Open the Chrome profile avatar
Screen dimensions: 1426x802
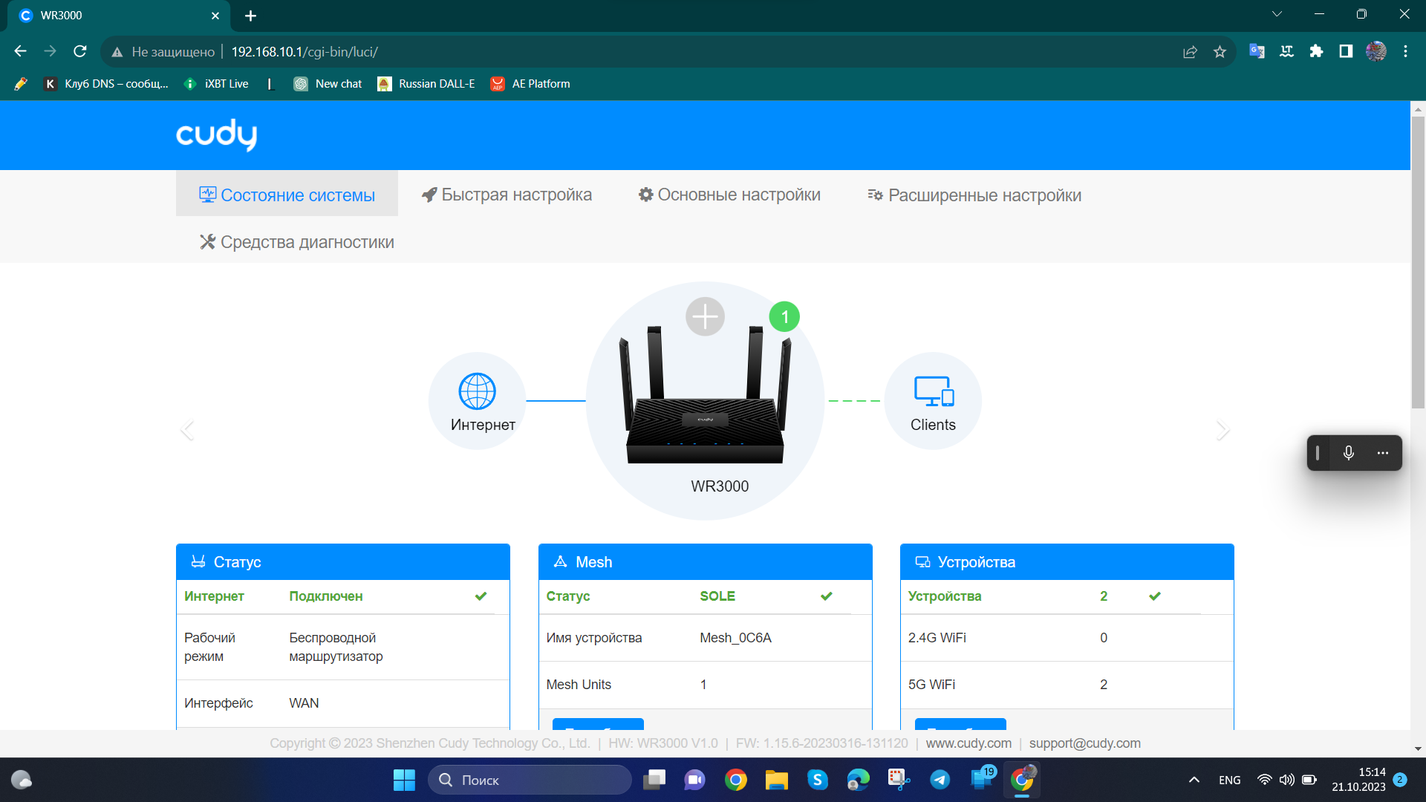1375,51
